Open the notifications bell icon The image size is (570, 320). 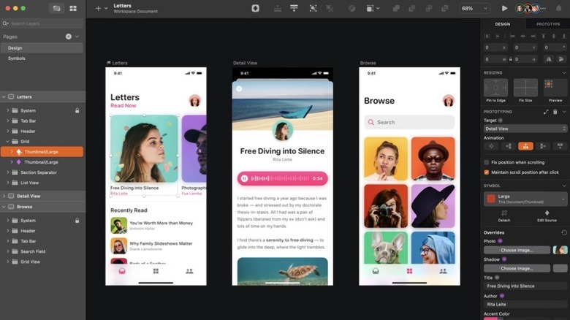pyautogui.click(x=559, y=8)
